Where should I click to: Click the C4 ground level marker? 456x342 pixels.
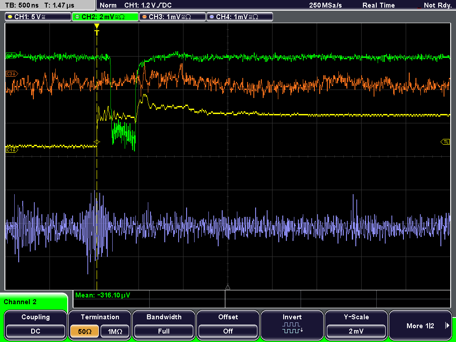(11, 226)
